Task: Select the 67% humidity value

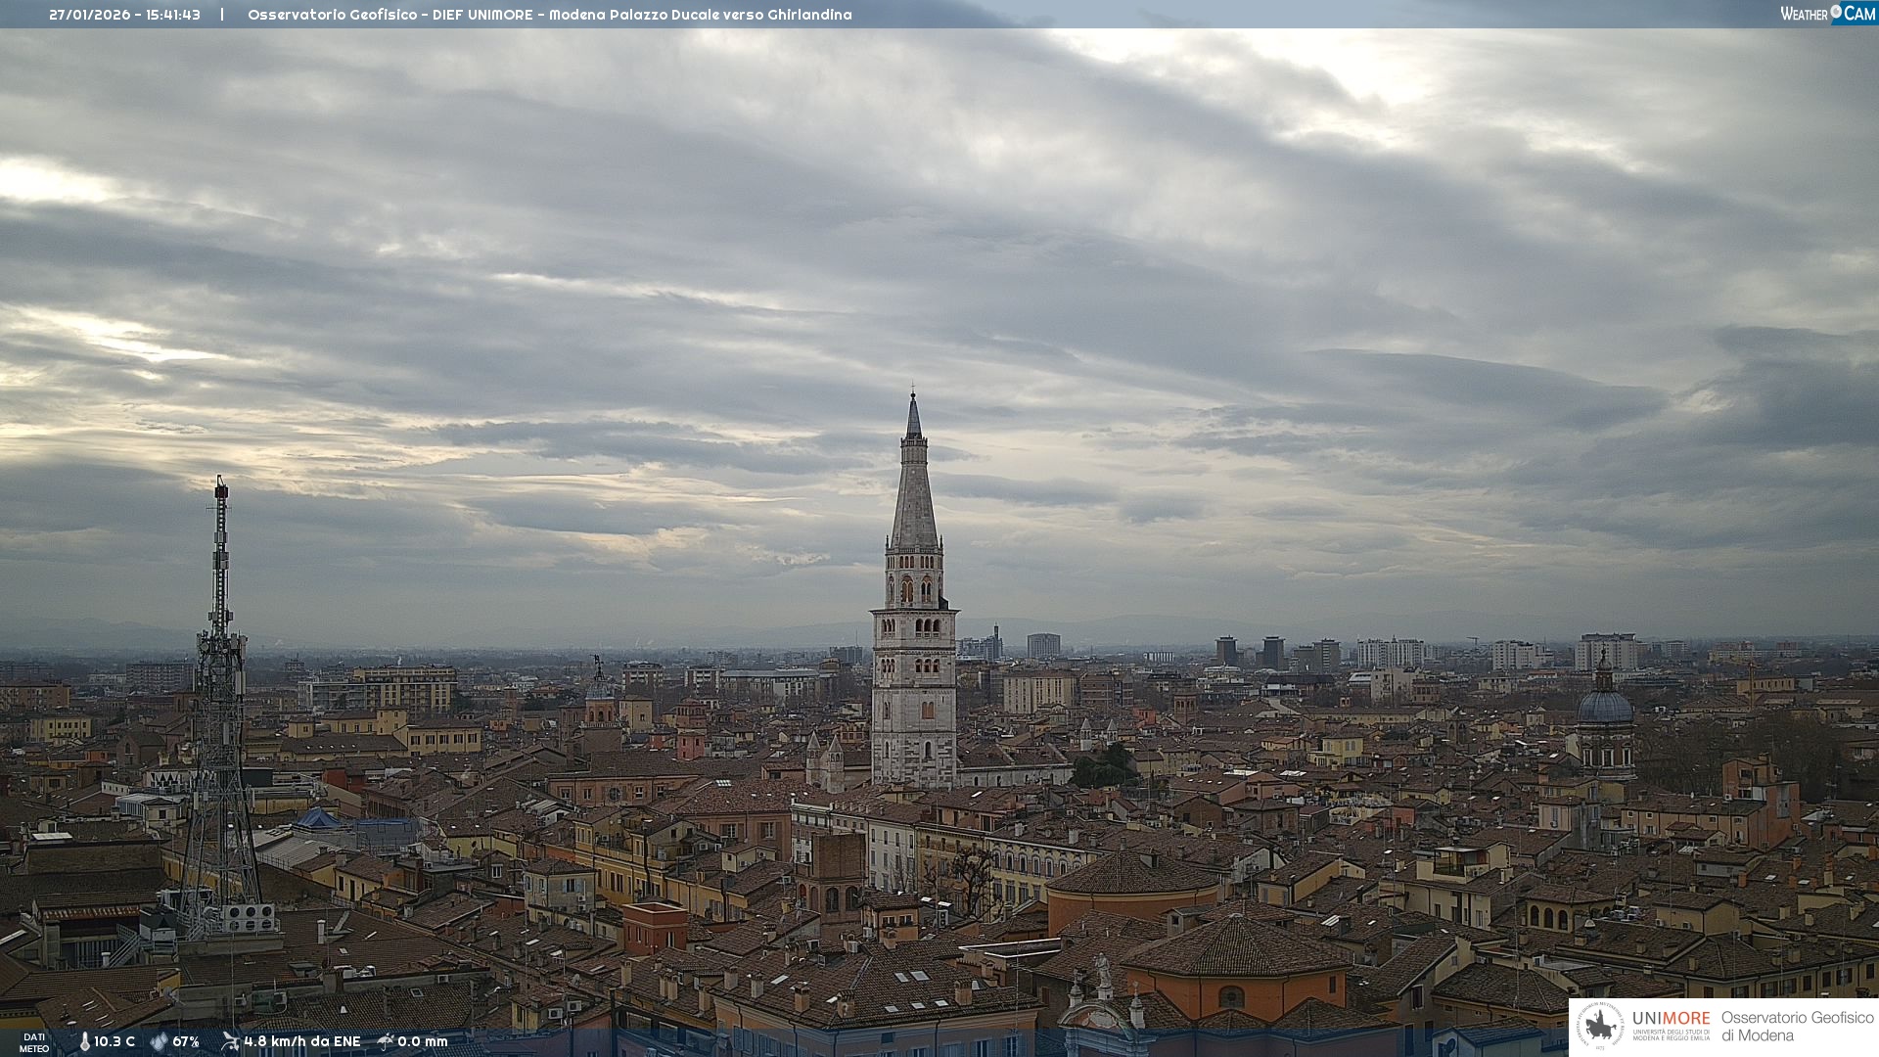Action: 186,1042
